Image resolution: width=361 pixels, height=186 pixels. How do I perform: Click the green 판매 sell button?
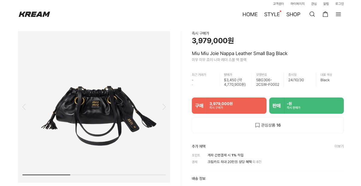306,106
